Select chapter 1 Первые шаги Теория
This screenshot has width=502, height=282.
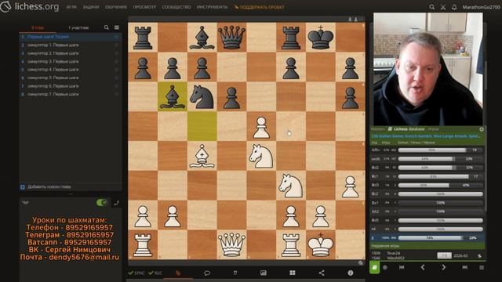(x=71, y=37)
